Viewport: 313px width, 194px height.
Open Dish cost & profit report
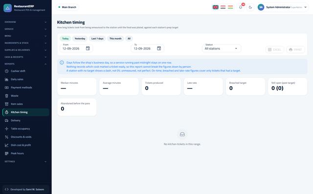click(25, 145)
